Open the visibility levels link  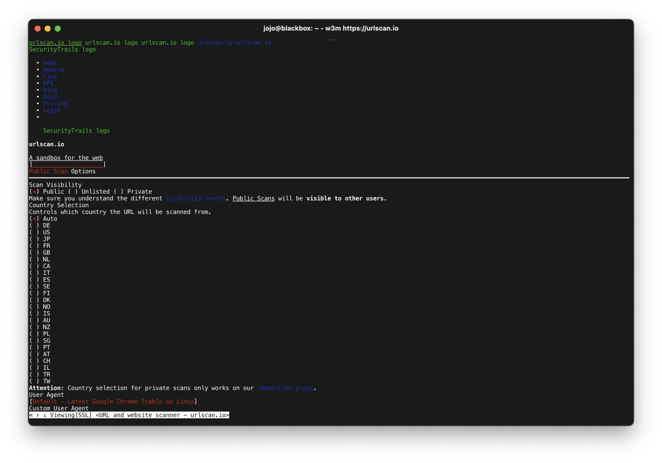pos(195,198)
